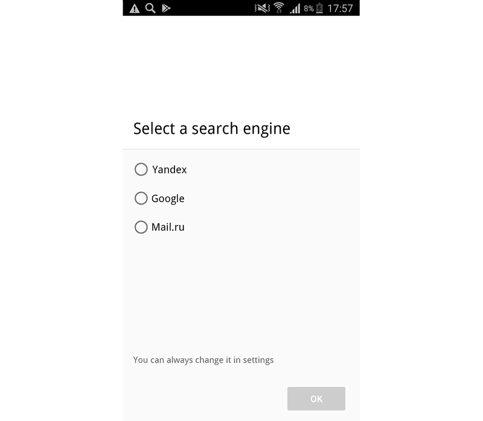Choose the Mail.ru label text

[168, 227]
